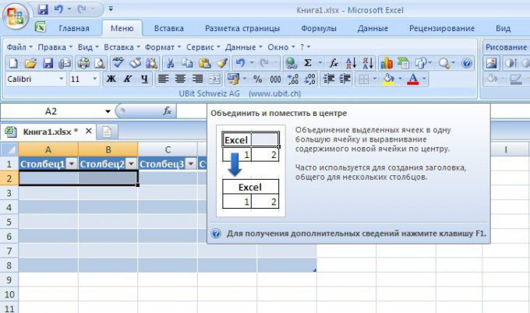Open the Окно menu
This screenshot has height=313, width=530.
(281, 47)
